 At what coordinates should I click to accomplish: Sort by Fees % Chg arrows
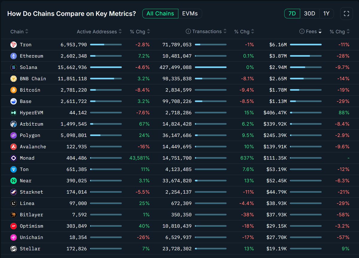[348, 31]
